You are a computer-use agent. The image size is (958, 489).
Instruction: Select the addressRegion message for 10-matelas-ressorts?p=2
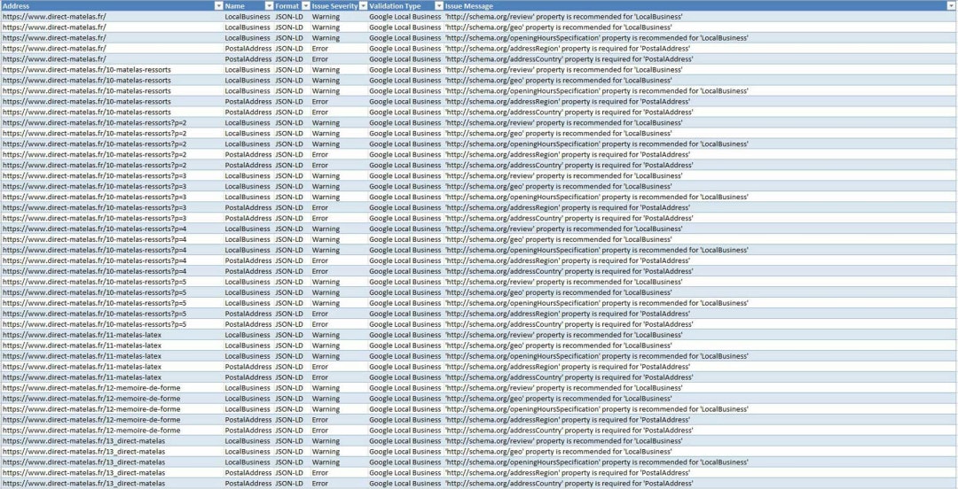pyautogui.click(x=568, y=154)
